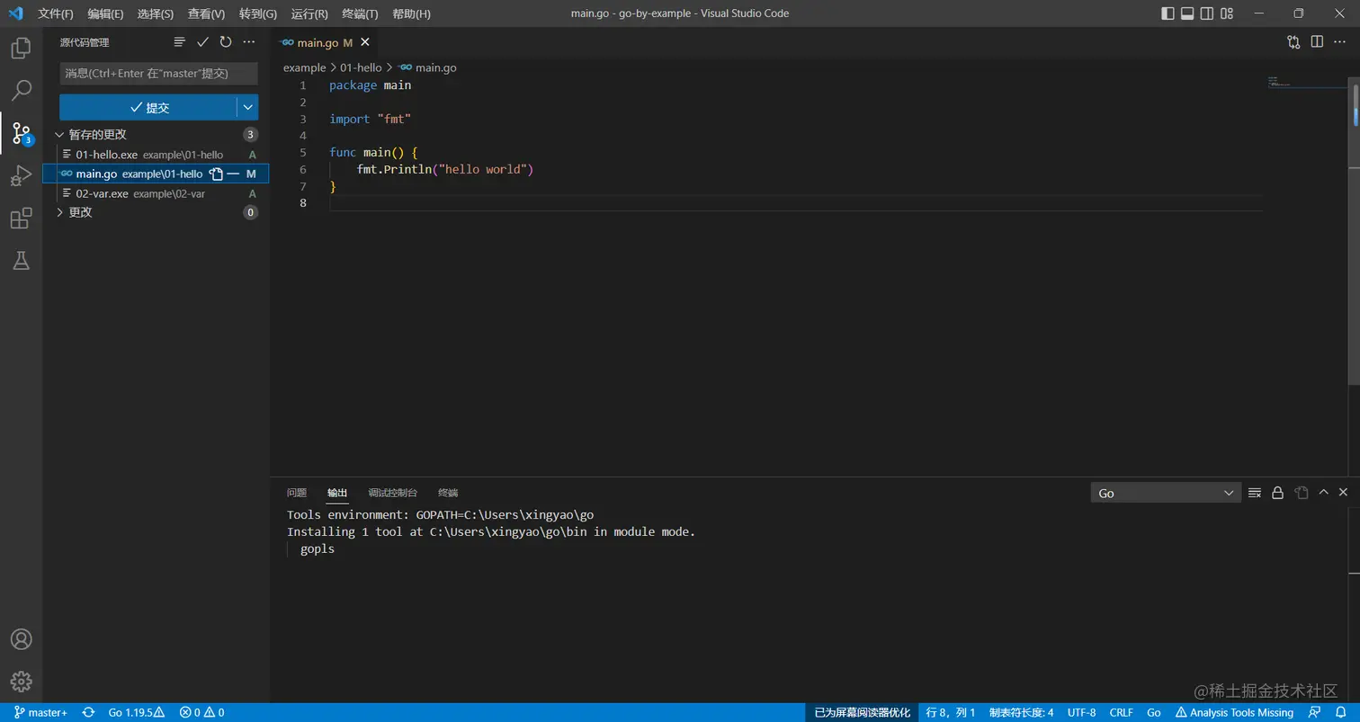Screen dimensions: 1360x722
Task: Select the main.go editor tab
Action: pyautogui.click(x=325, y=42)
